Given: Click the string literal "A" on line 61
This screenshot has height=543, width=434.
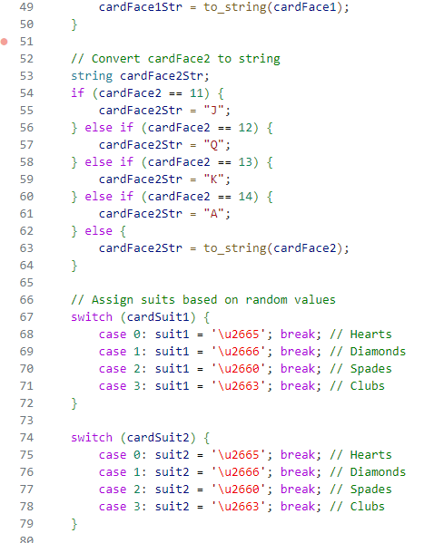Looking at the screenshot, I should click(x=213, y=214).
